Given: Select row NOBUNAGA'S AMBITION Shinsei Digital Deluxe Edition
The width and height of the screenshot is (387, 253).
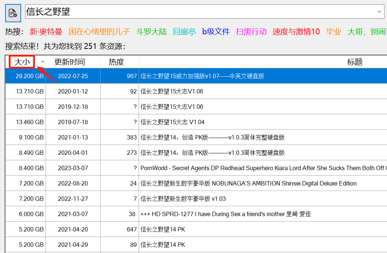Looking at the screenshot, I should [196, 183].
